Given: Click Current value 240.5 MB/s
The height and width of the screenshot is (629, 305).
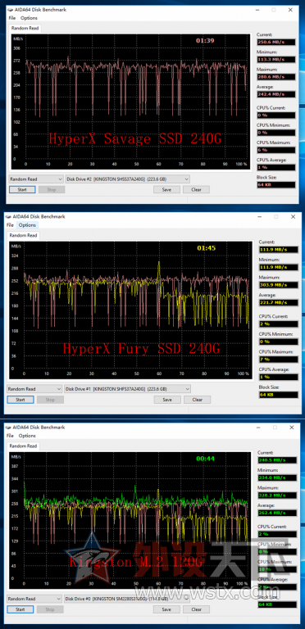Looking at the screenshot, I should click(278, 460).
